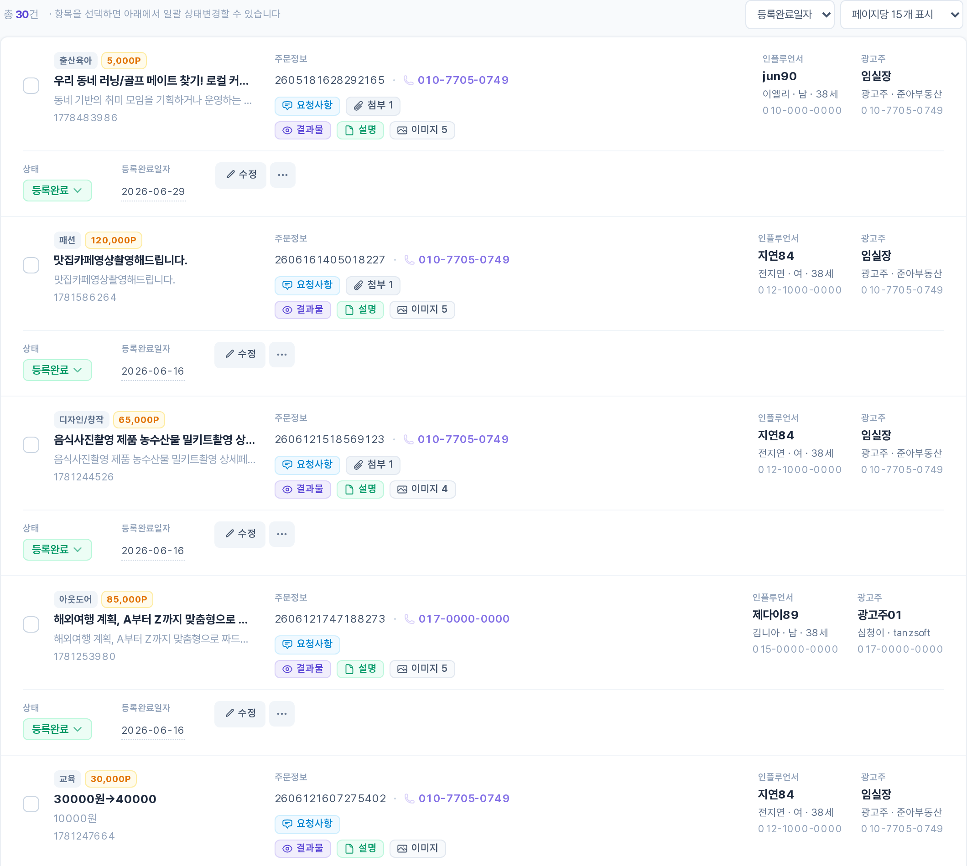Open 등록완료 status dropdown for 출산육아 order
The width and height of the screenshot is (967, 866).
click(57, 191)
